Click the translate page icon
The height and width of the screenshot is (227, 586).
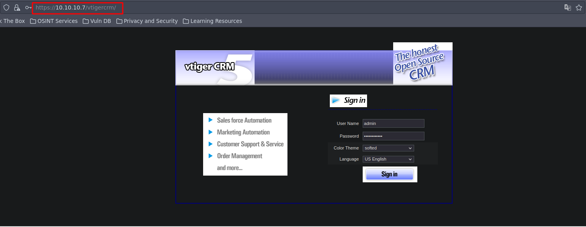[x=567, y=8]
